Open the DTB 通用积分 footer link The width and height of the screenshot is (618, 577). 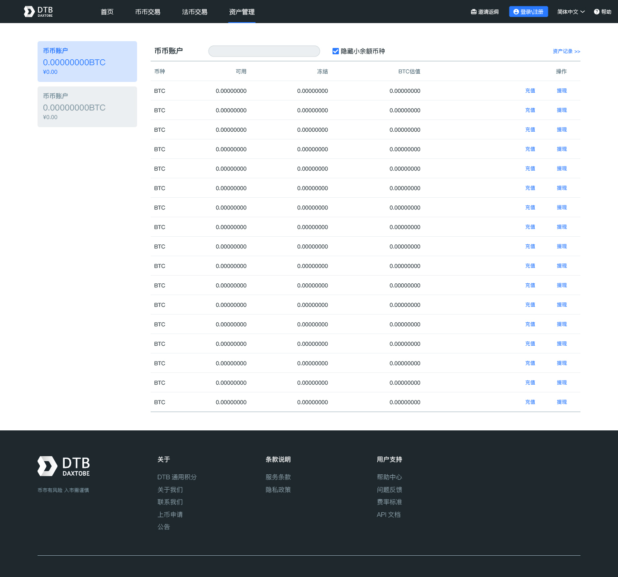coord(177,477)
